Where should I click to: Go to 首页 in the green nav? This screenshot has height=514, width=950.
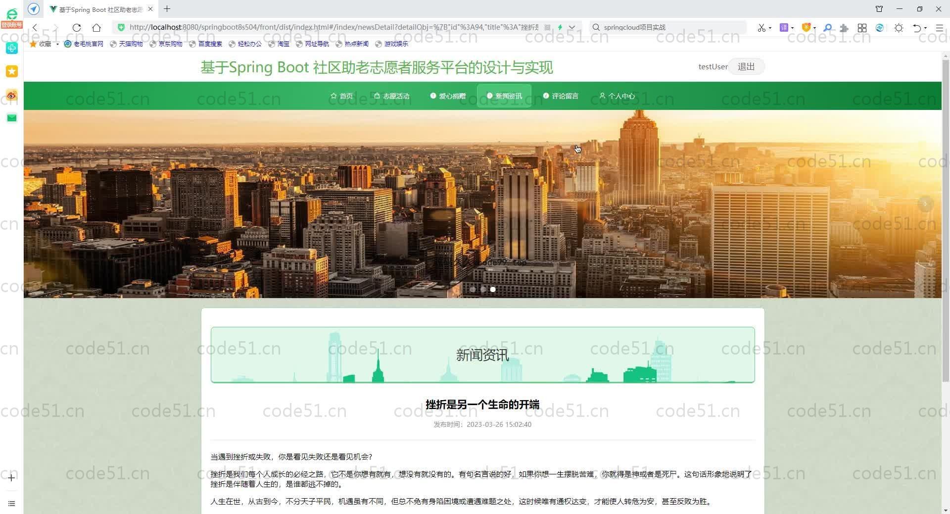tap(341, 96)
